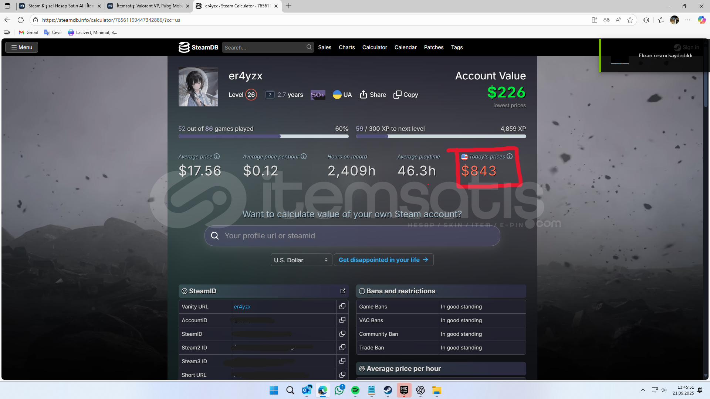Click the VAC Bans In good standing cell
The image size is (710, 399).
(482, 320)
